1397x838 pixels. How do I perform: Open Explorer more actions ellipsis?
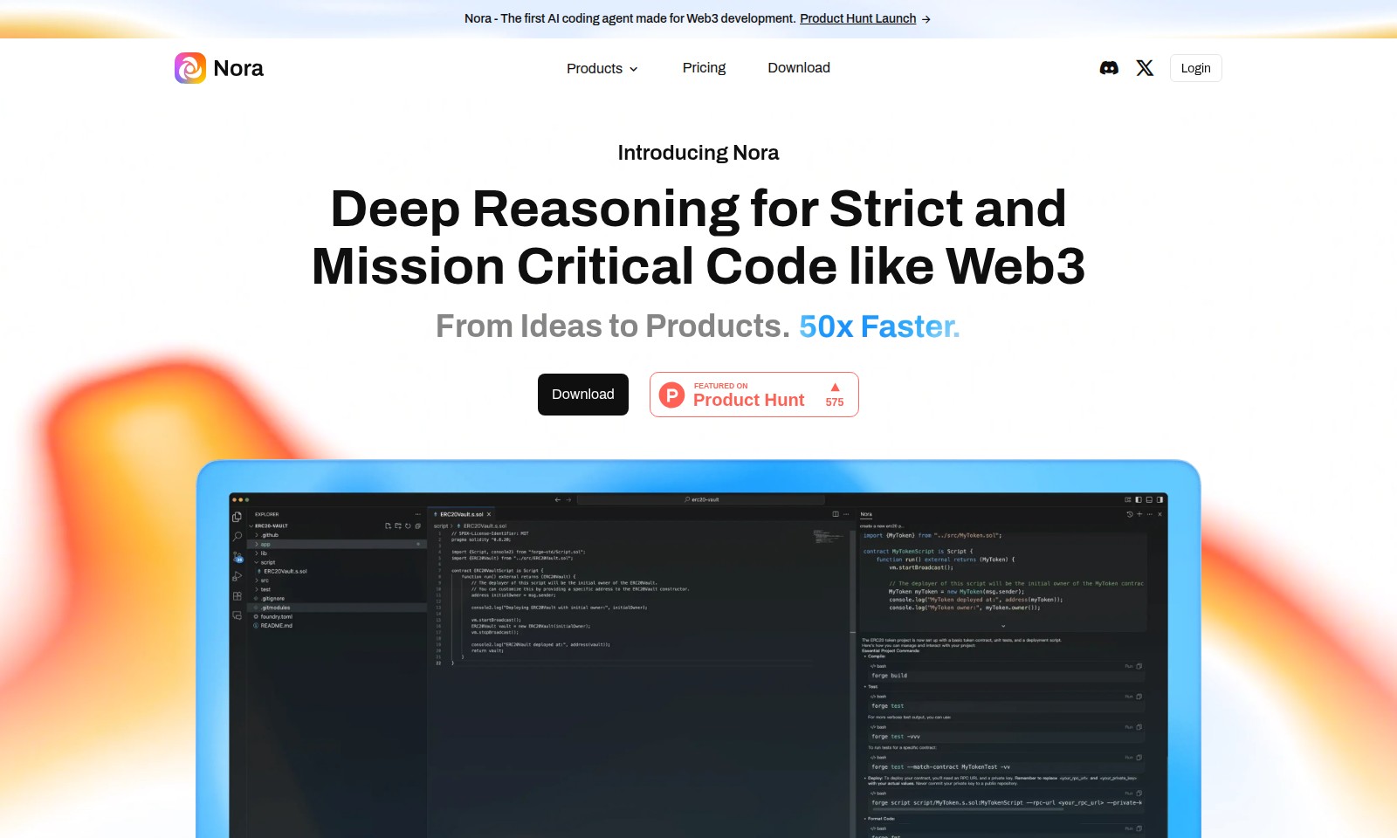[x=417, y=514]
